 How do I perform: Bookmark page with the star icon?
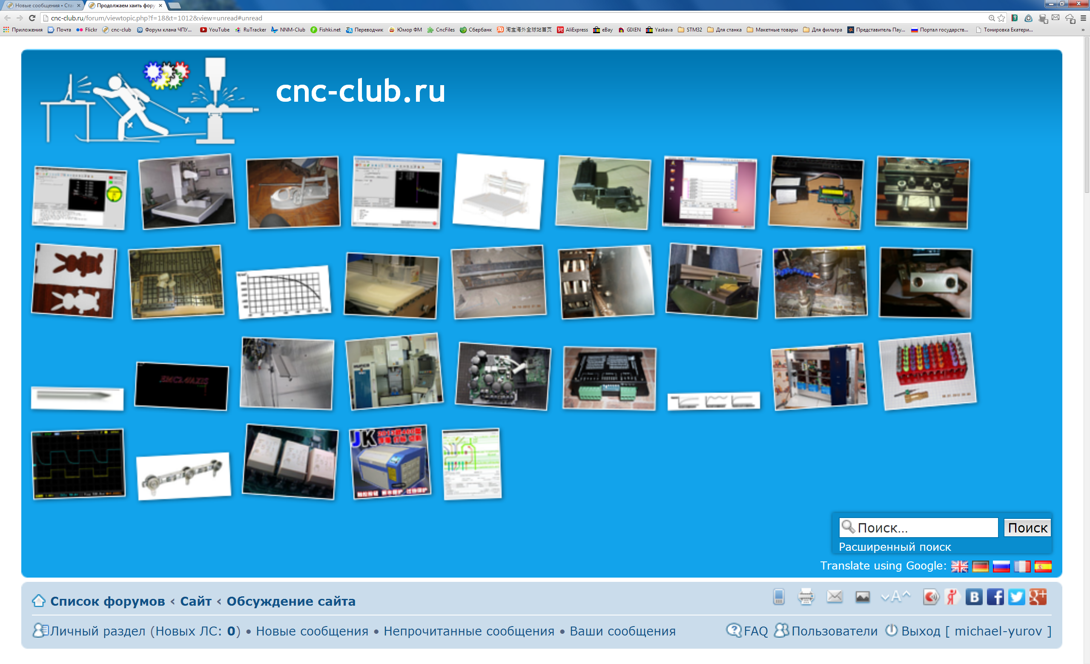pos(1001,18)
